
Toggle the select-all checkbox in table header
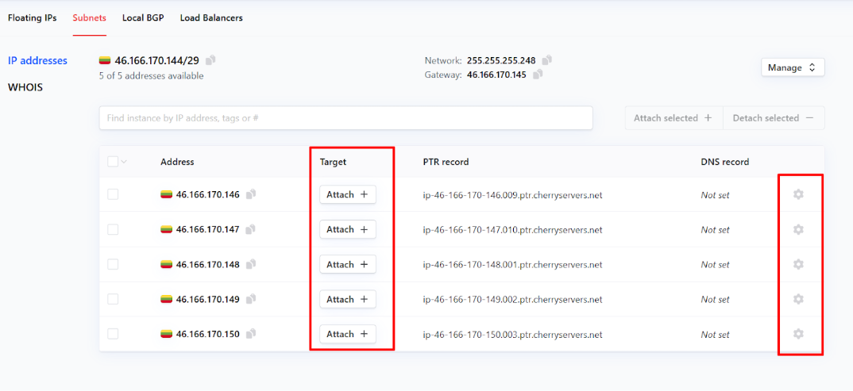point(112,162)
